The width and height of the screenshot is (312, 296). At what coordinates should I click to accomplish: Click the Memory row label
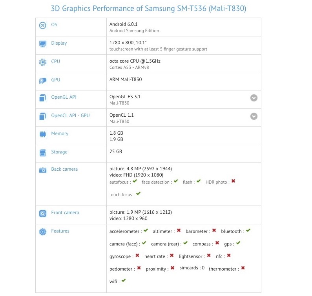click(x=60, y=134)
